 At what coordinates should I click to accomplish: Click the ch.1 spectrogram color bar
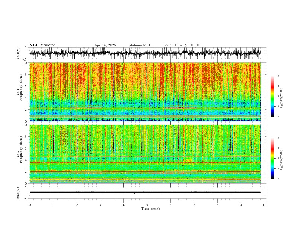tap(272, 96)
